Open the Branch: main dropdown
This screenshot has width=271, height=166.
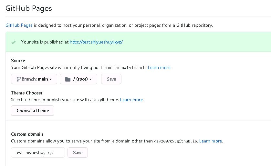(34, 79)
